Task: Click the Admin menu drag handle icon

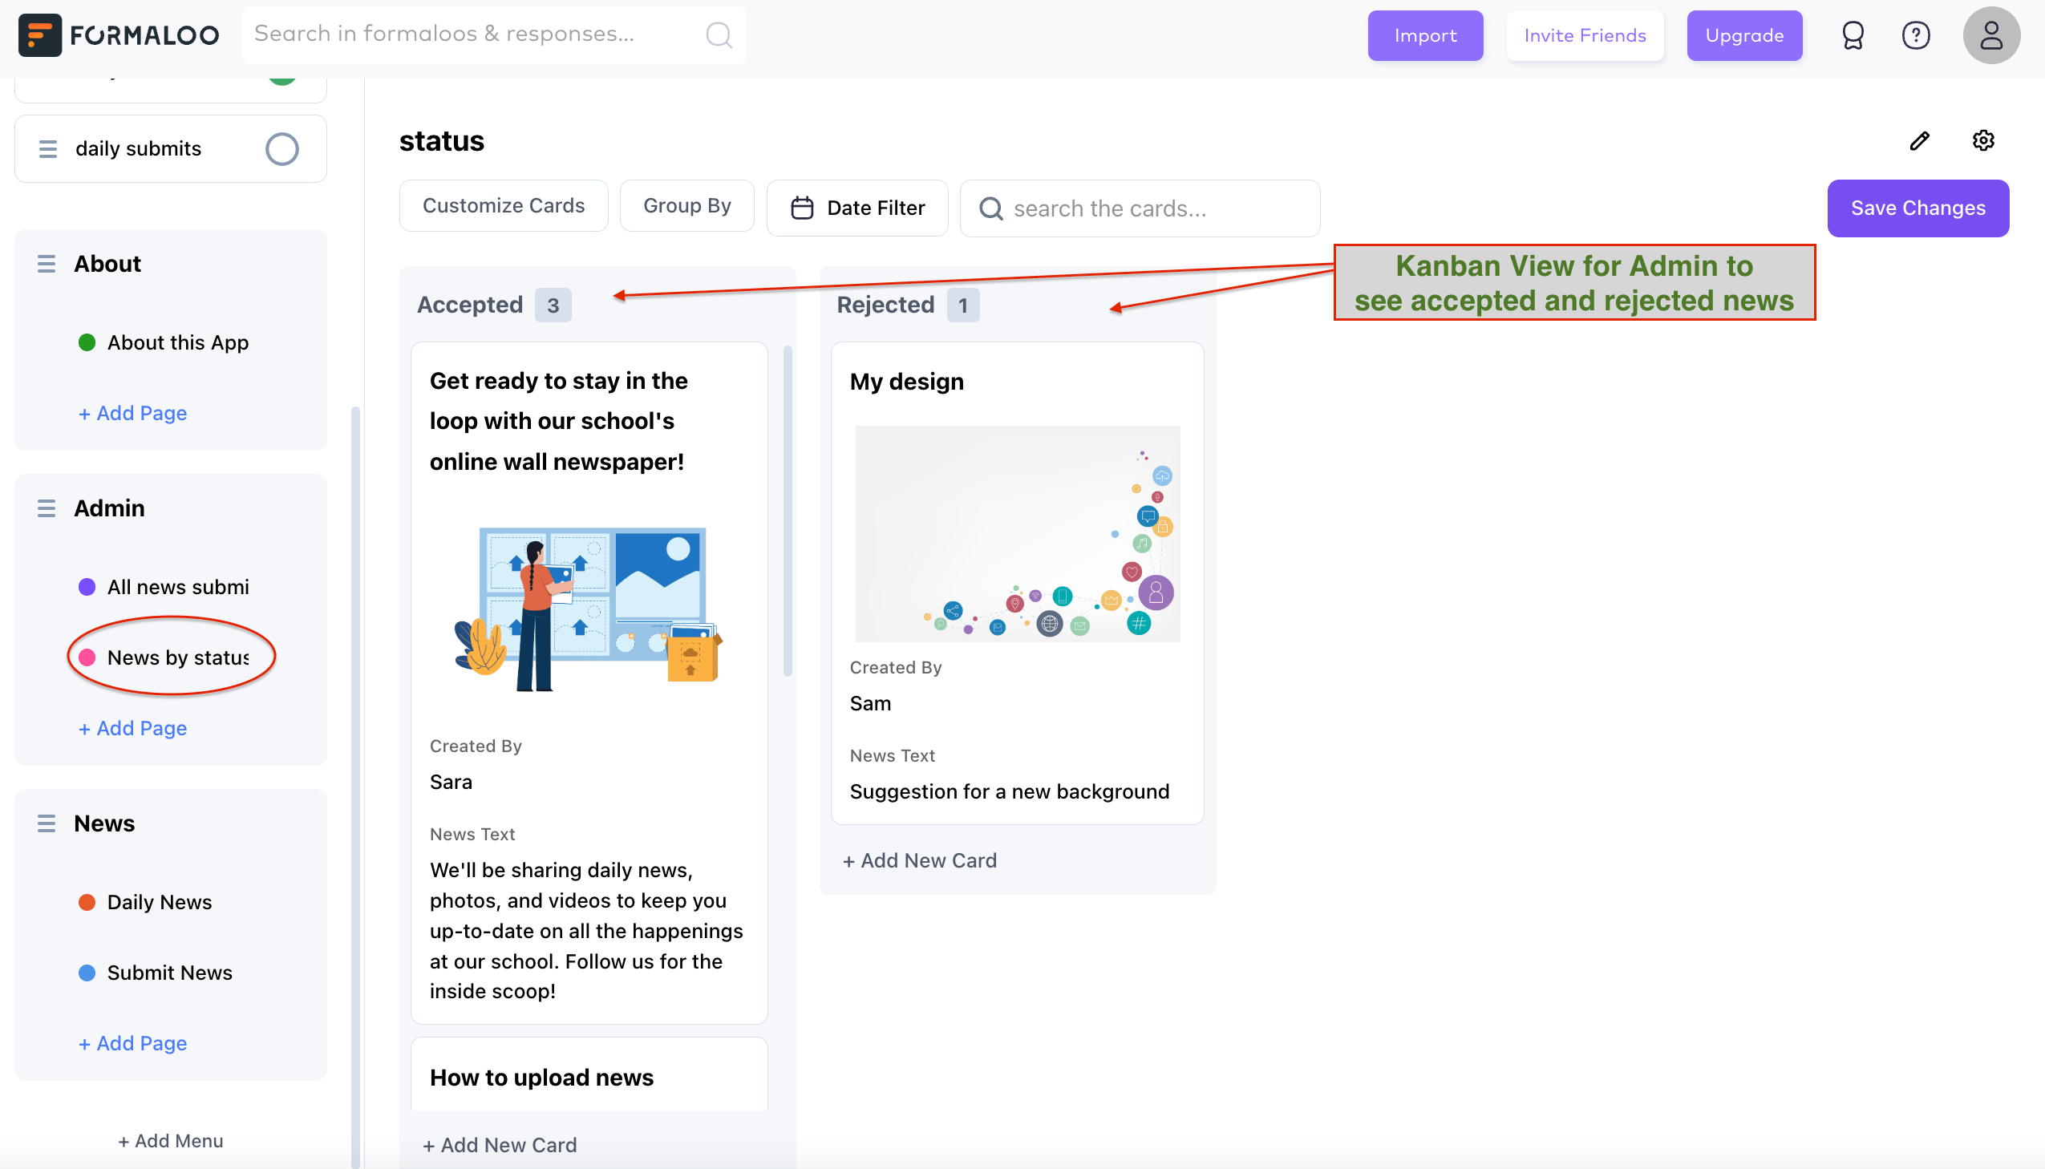Action: (47, 508)
